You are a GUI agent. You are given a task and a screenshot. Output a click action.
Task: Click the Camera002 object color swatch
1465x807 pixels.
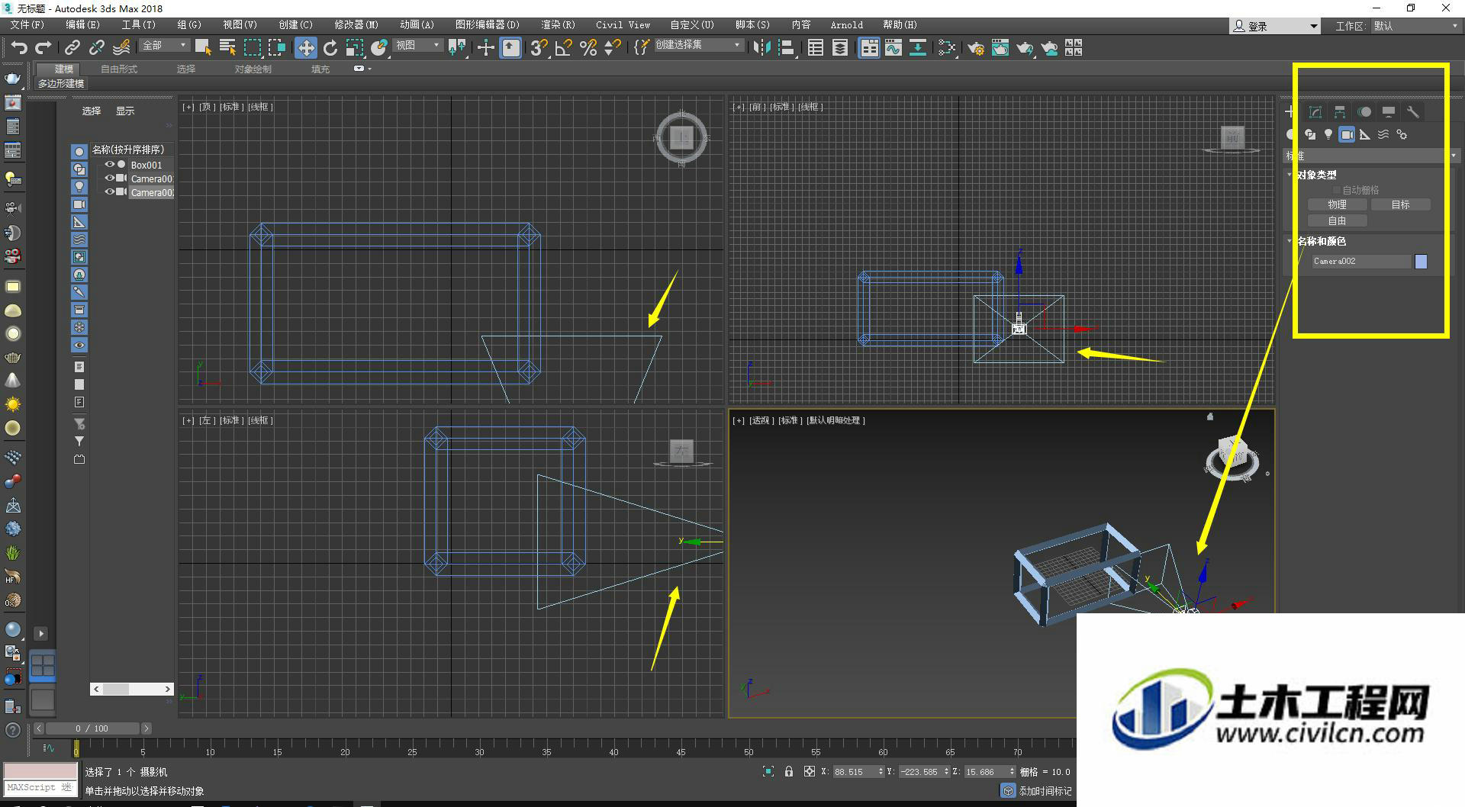point(1421,262)
